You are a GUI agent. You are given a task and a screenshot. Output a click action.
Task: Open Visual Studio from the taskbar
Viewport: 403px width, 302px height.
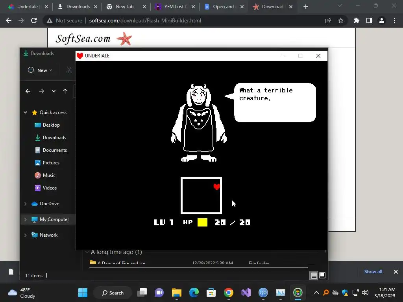pyautogui.click(x=246, y=293)
